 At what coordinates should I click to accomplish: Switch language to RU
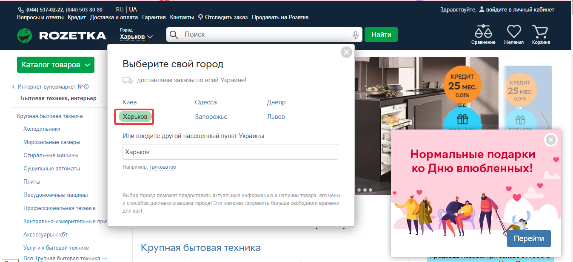click(x=120, y=9)
